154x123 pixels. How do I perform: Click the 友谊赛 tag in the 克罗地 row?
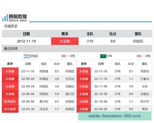[84, 71]
